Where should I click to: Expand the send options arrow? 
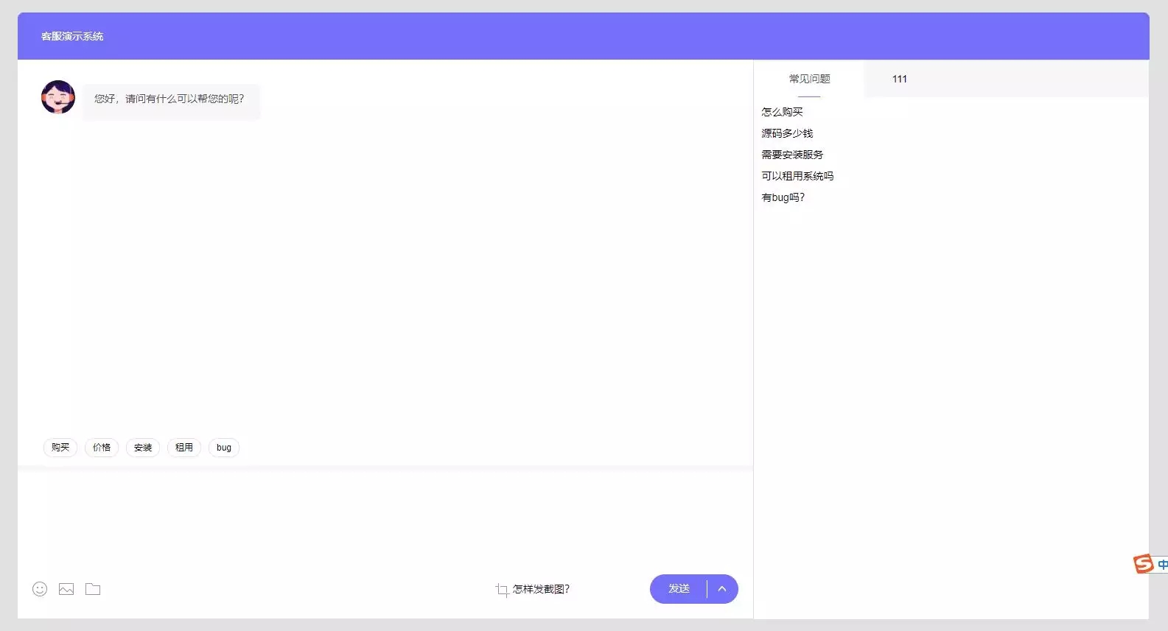[x=722, y=589]
